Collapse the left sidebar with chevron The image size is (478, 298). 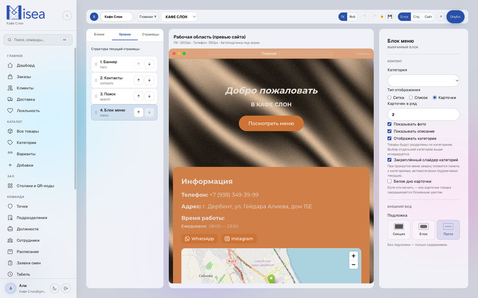point(67,15)
